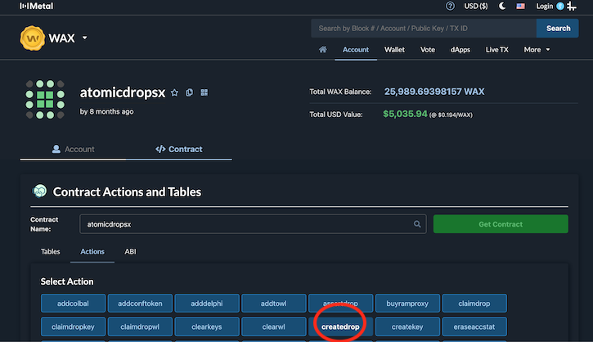Click the WAX coin logo
593x342 pixels.
(x=32, y=38)
